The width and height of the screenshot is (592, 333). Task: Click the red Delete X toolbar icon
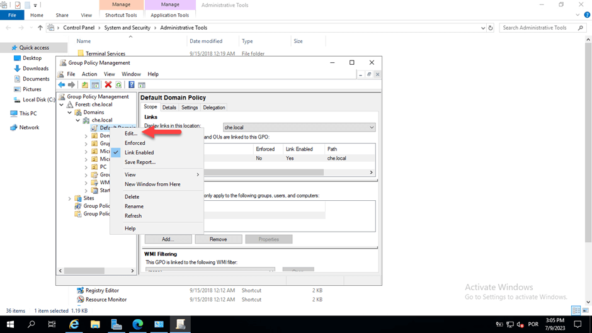(108, 85)
